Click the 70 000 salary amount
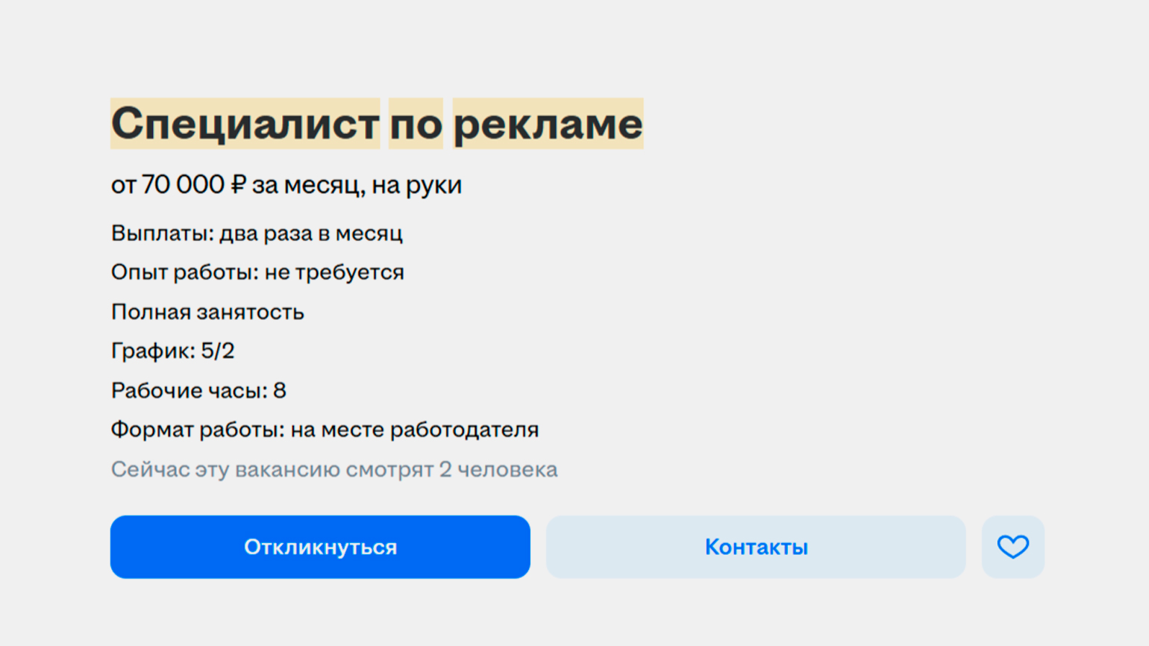 click(x=183, y=184)
